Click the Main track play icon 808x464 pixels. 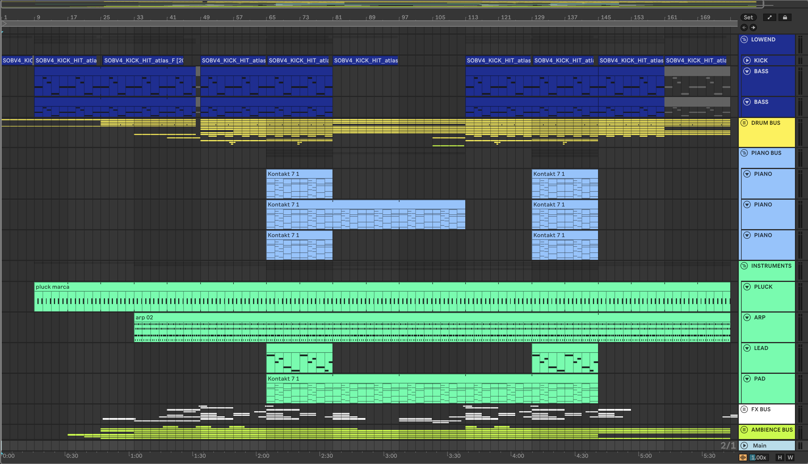pos(744,446)
